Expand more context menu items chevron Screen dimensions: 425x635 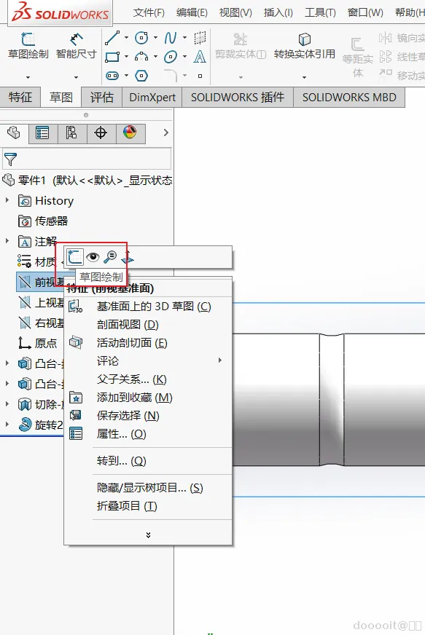149,535
